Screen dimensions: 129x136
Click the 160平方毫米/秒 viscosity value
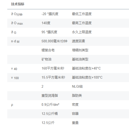coord(53,68)
